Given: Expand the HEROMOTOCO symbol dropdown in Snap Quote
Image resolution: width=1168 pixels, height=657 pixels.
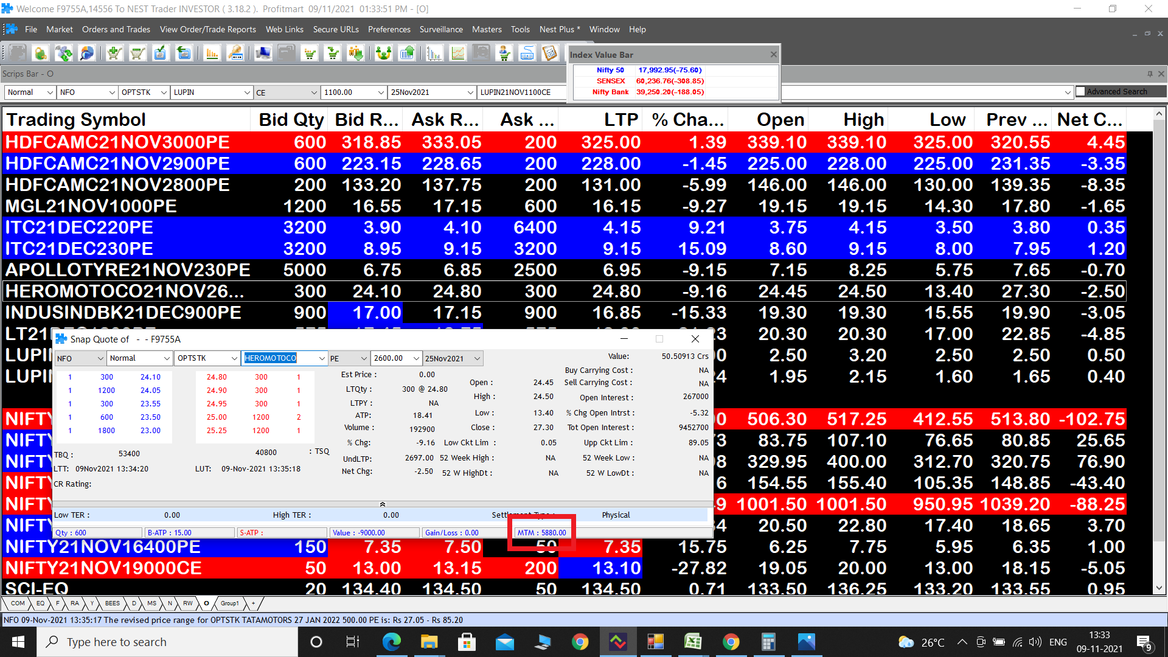Looking at the screenshot, I should tap(322, 358).
